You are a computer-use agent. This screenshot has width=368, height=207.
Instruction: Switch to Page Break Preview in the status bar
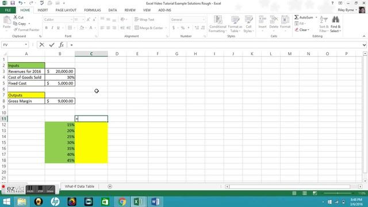(x=315, y=193)
